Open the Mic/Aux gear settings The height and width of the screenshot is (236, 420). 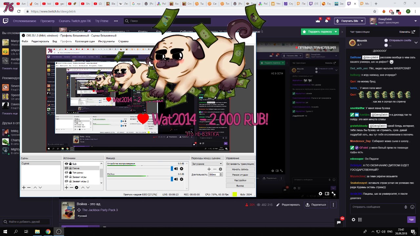tap(181, 179)
